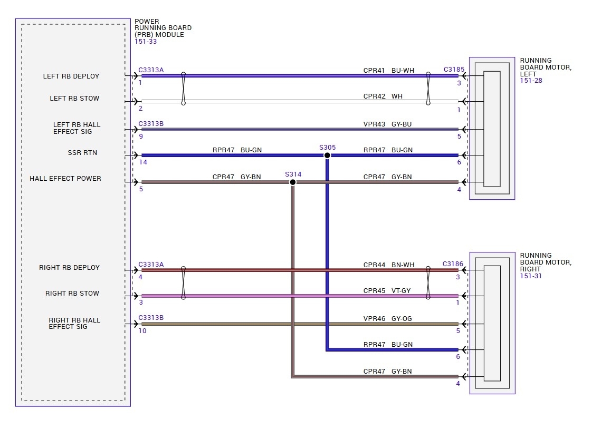Select the CPR45 VT-GY wire label
592x439 pixels.
click(x=387, y=291)
